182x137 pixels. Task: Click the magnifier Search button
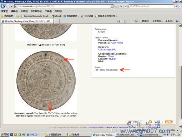pyautogui.click(x=177, y=6)
